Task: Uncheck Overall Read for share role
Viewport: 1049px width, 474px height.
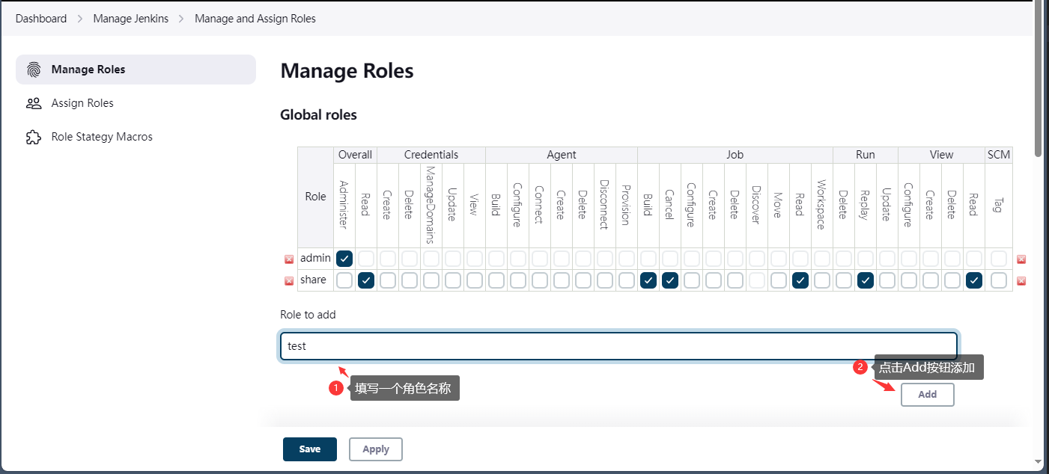Action: click(366, 280)
